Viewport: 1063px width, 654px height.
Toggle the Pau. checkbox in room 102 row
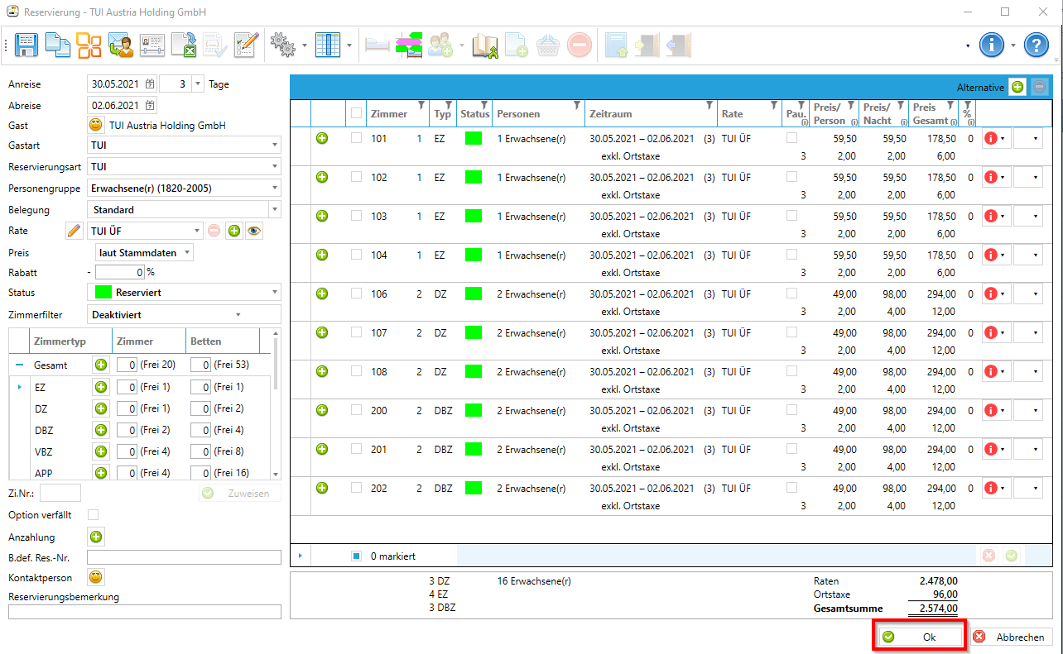(791, 177)
